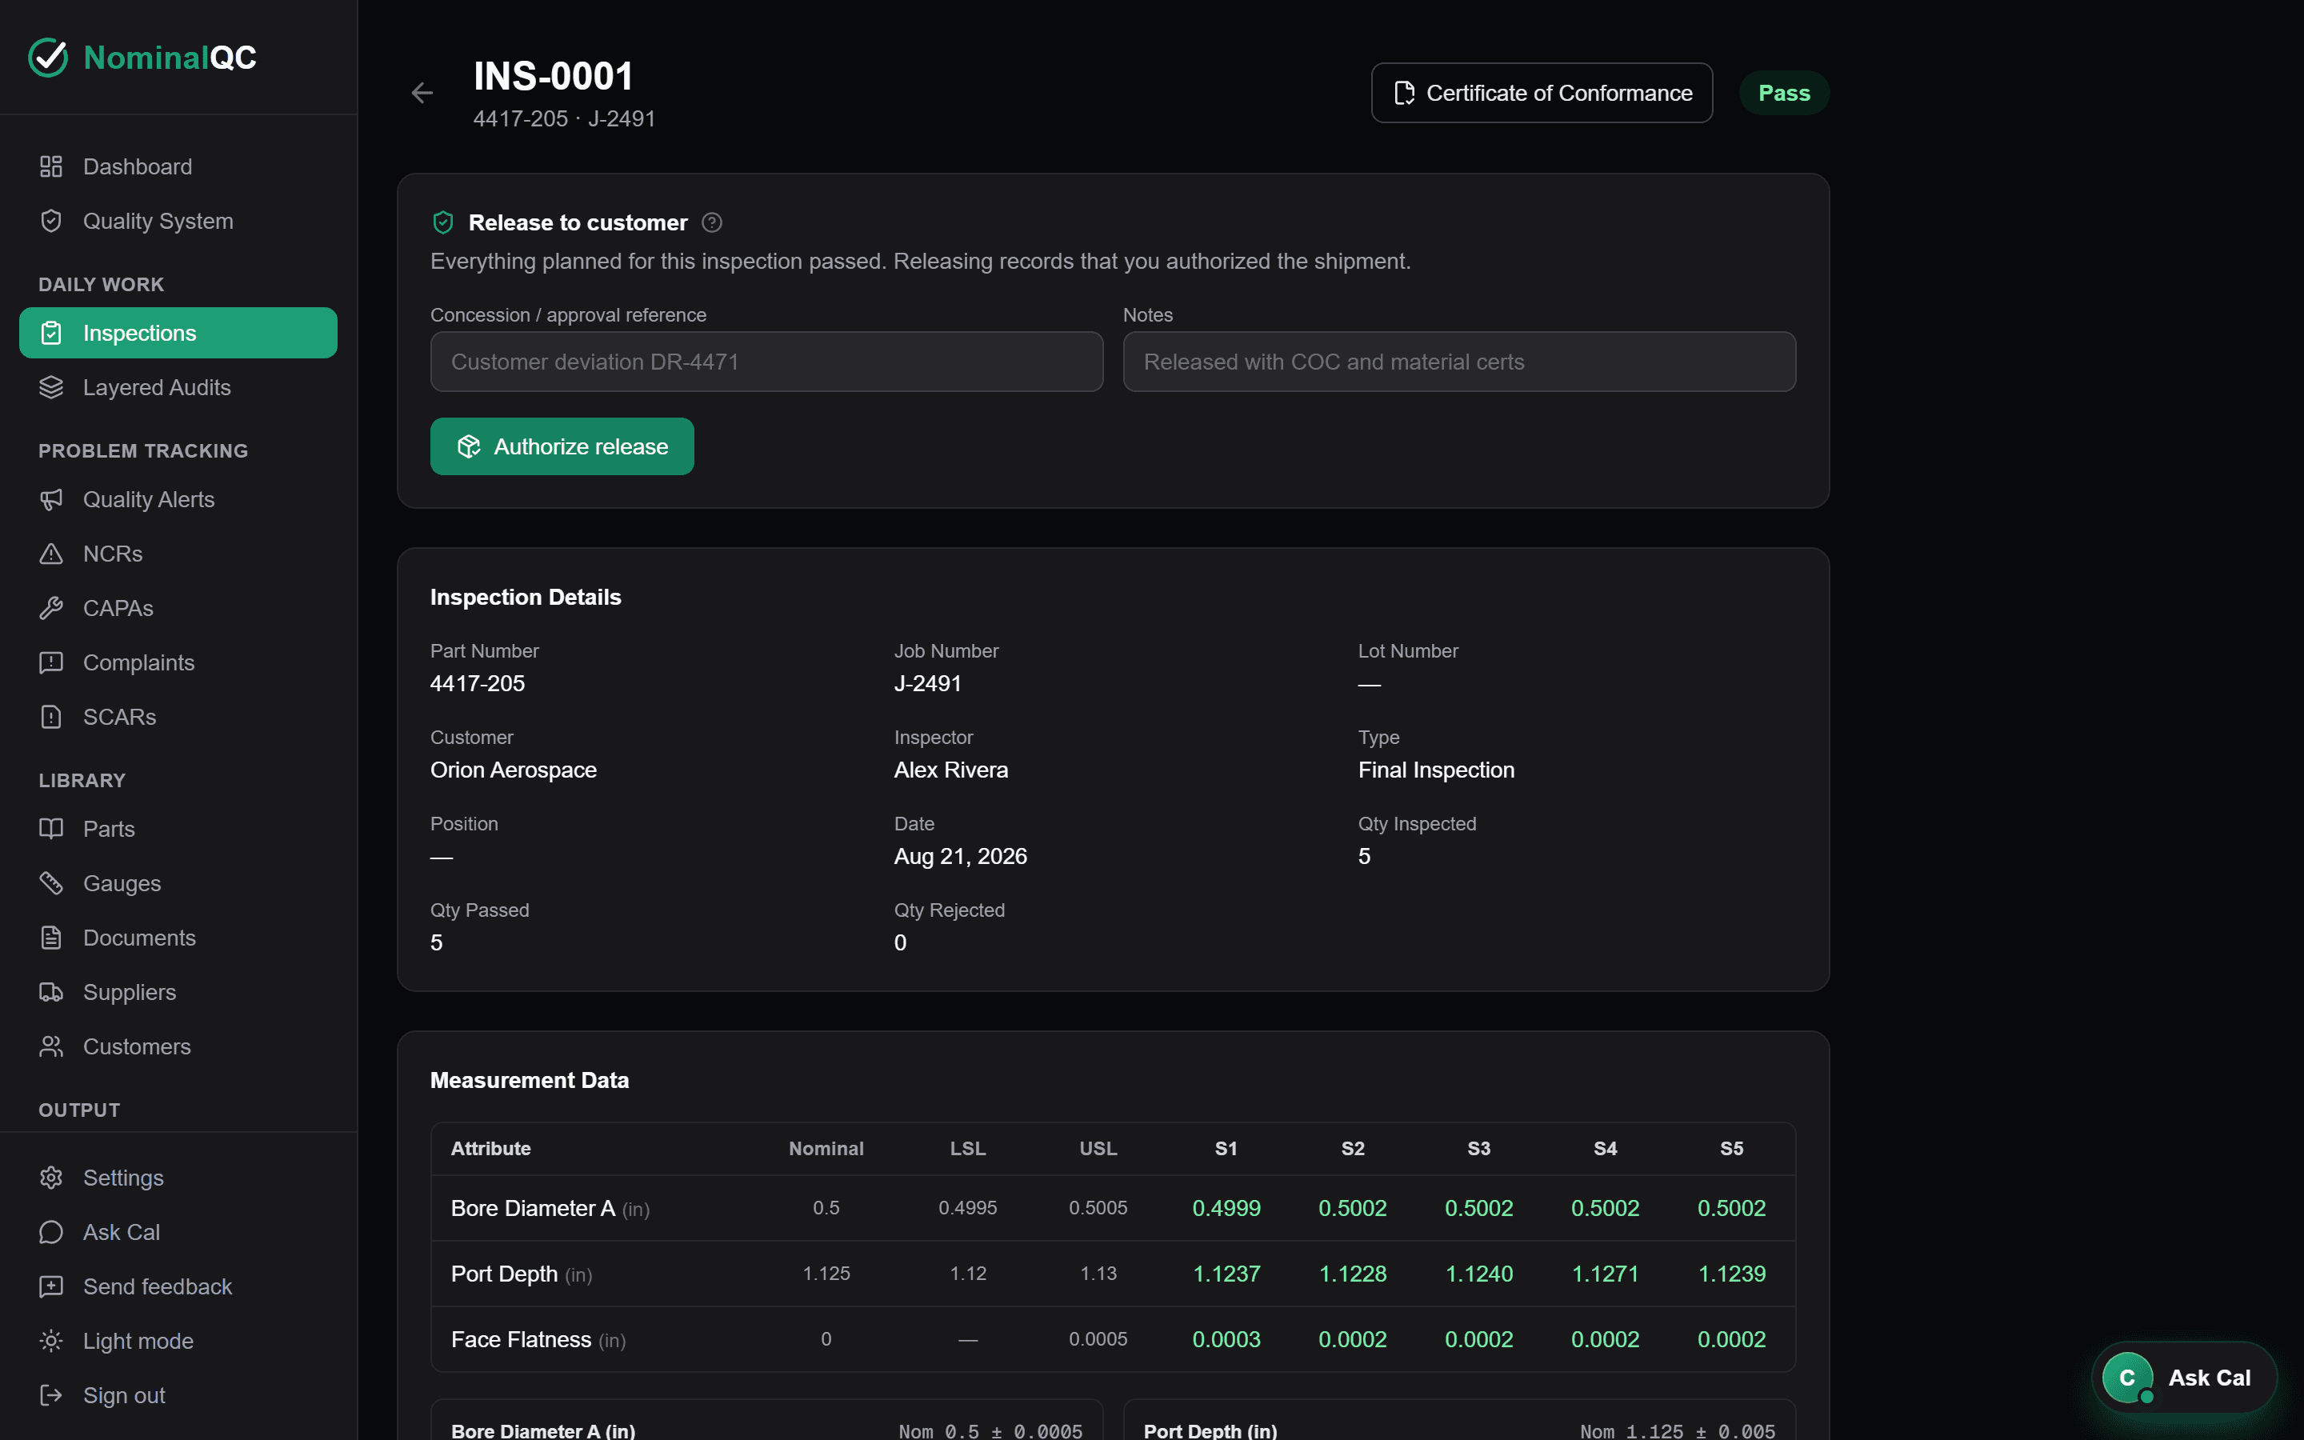Open the Dashboard menu item
This screenshot has height=1440, width=2304.
coord(178,166)
